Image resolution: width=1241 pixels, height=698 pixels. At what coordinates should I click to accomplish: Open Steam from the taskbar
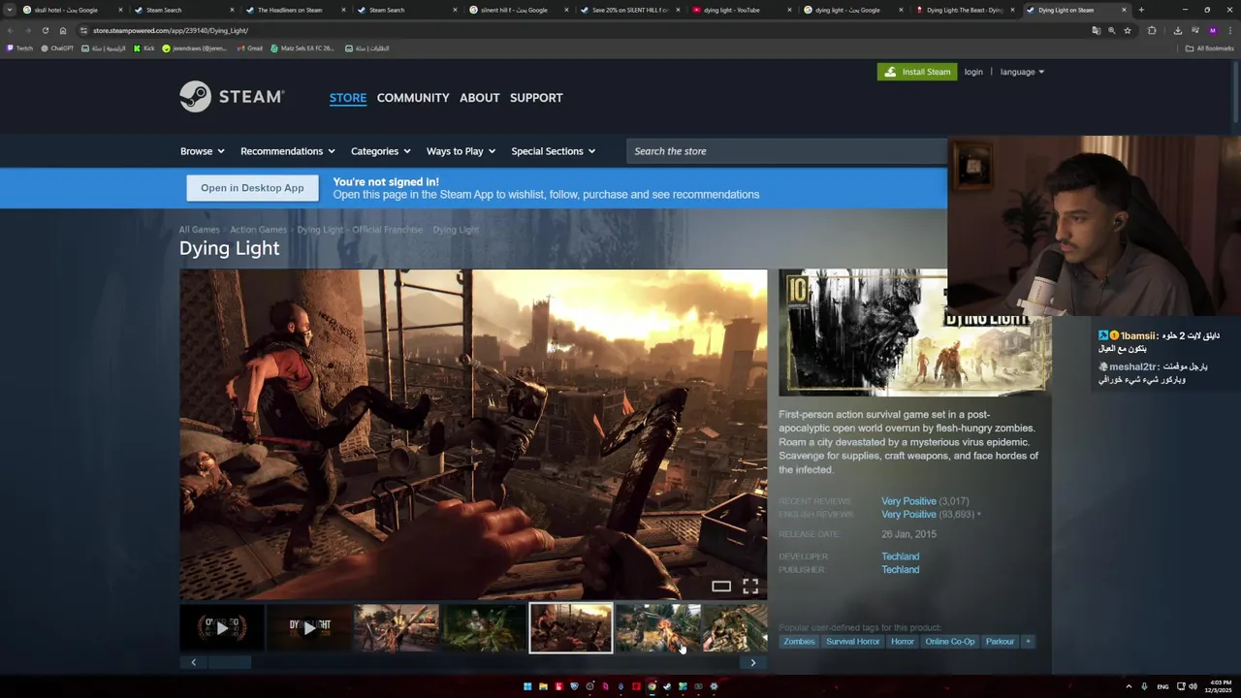(x=667, y=686)
